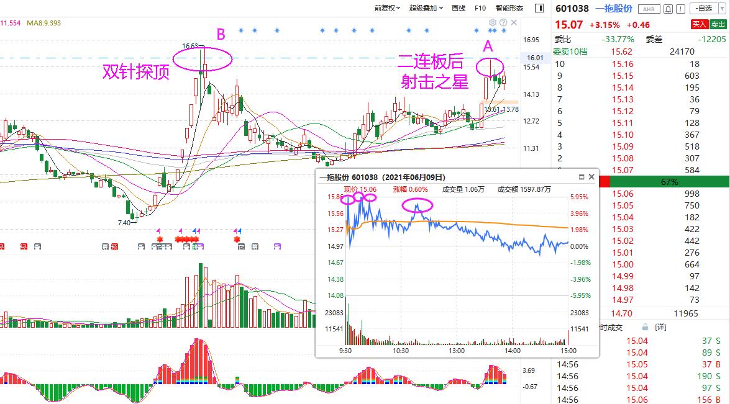The height and width of the screenshot is (404, 730).
Task: Select 智能形态 smart pattern recognition
Action: tap(508, 8)
